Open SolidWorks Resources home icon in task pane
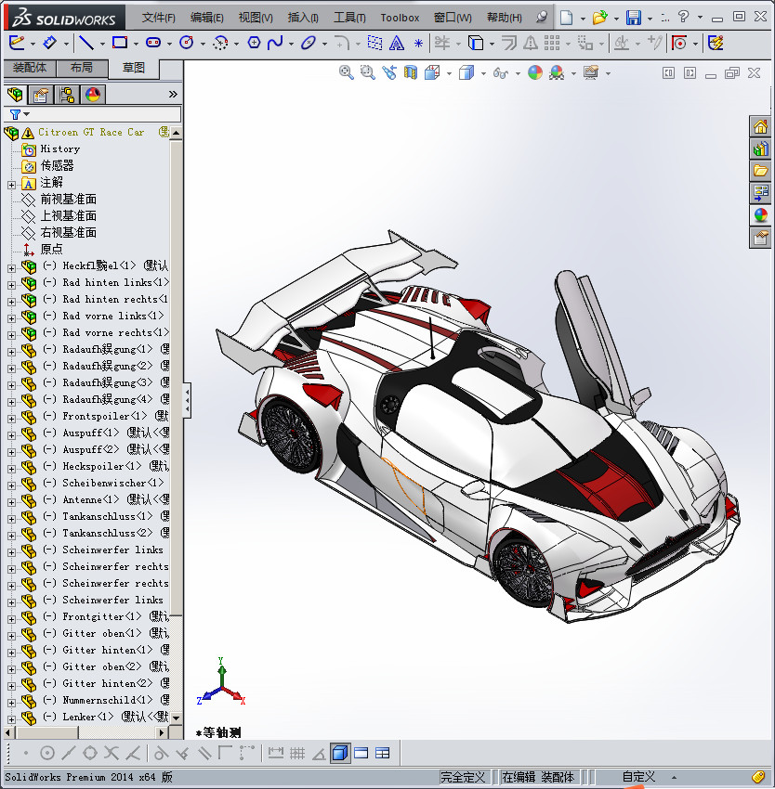This screenshot has width=775, height=789. (x=760, y=127)
